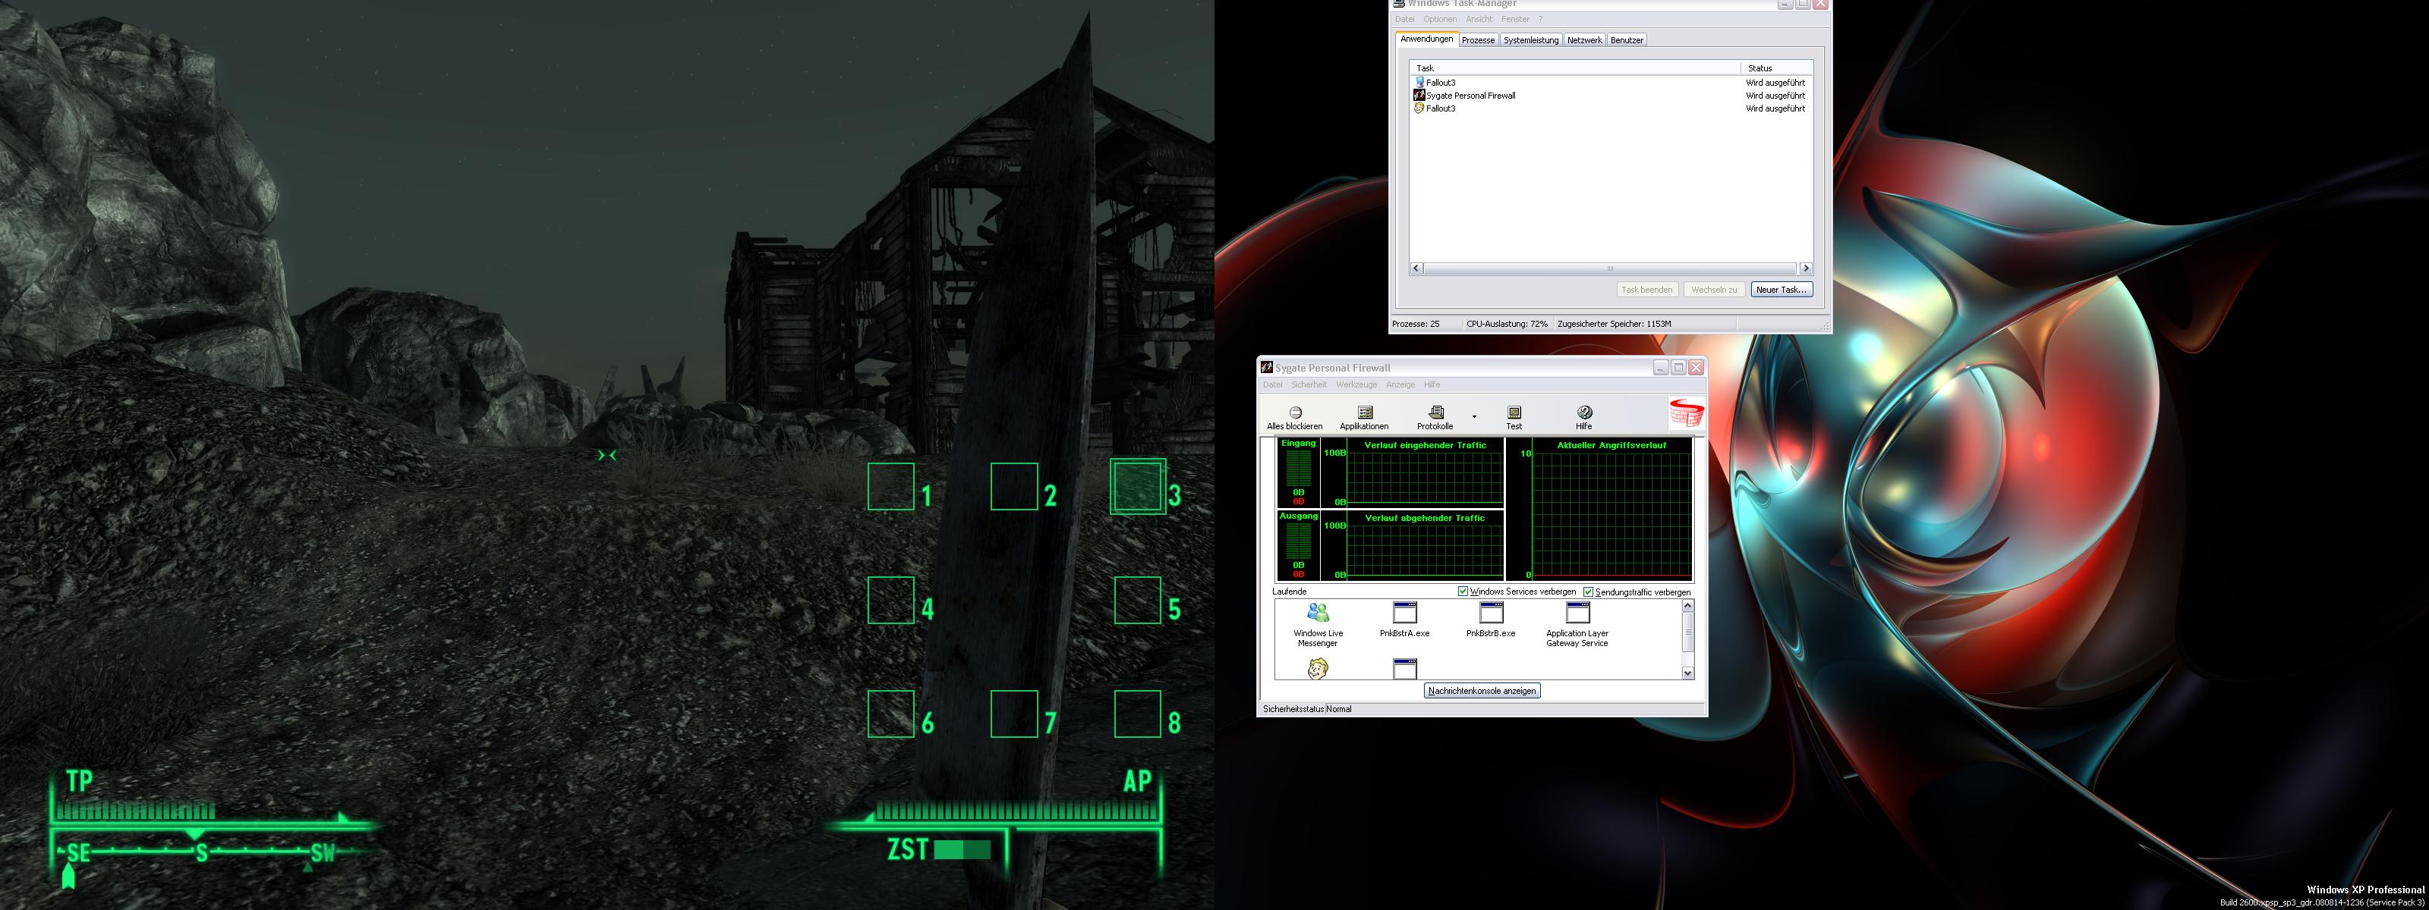
Task: Select Application Layer Gateway Service icon
Action: (1577, 625)
